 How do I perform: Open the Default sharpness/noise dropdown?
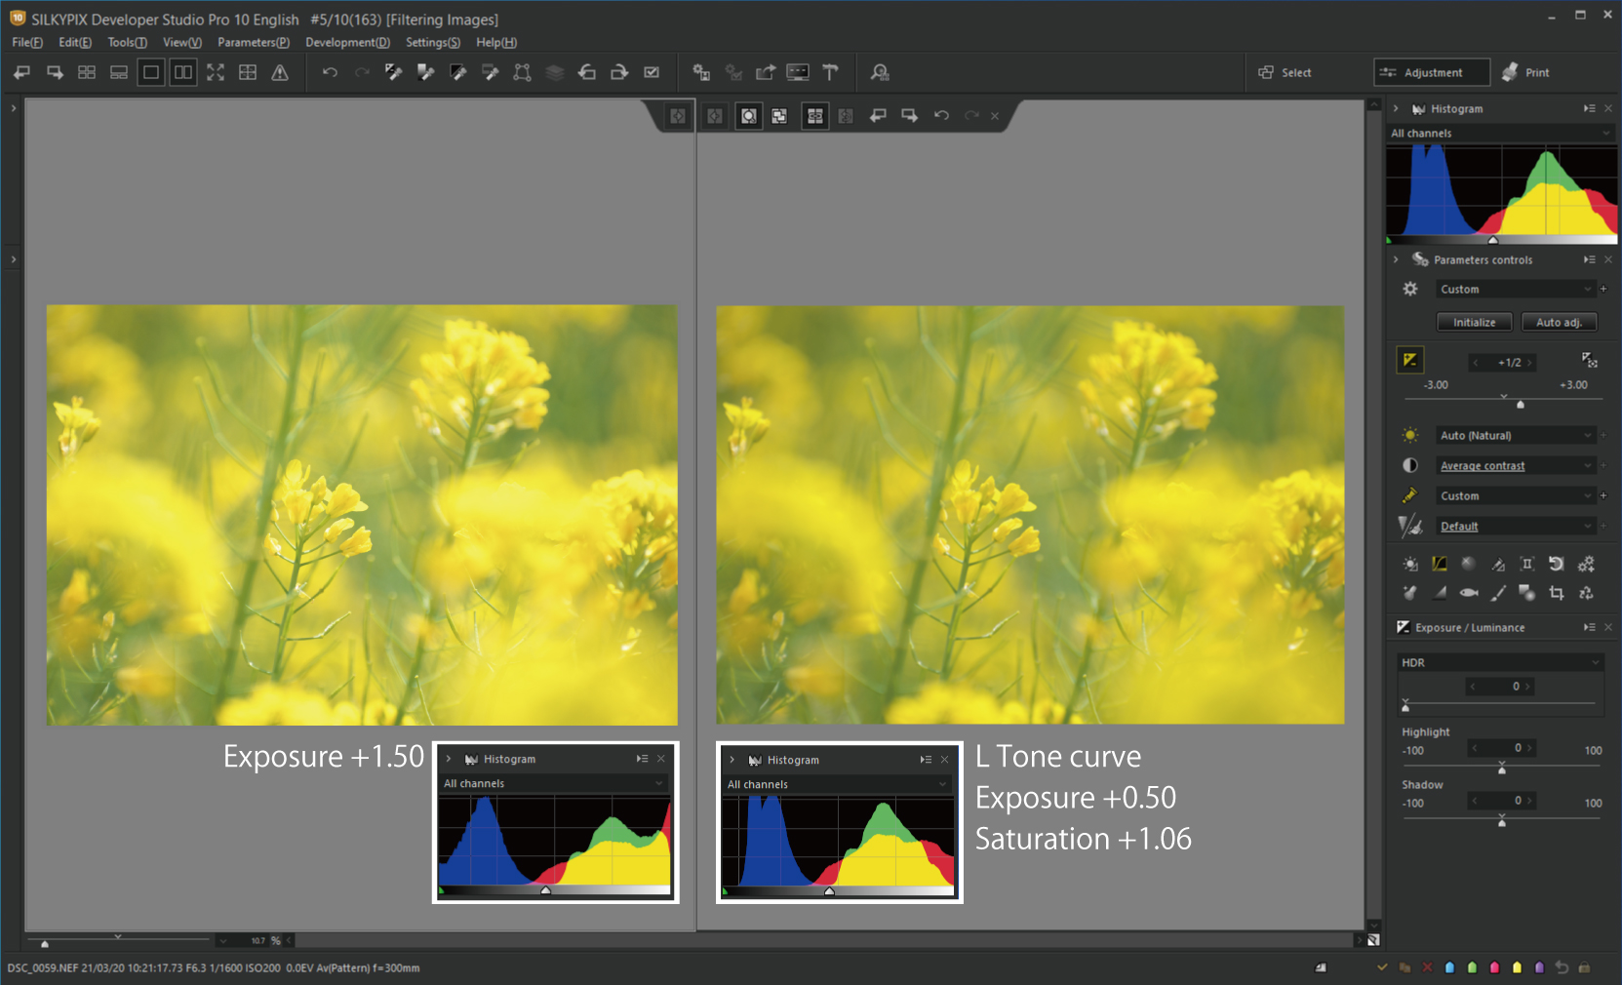[x=1516, y=526]
